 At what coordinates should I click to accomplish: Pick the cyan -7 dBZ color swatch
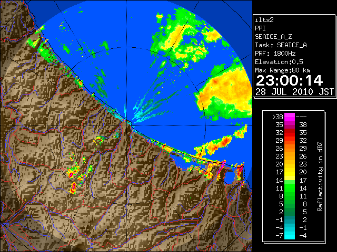(x=290, y=236)
